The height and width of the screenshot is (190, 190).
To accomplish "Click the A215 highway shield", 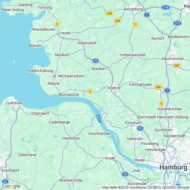I will (177, 23).
